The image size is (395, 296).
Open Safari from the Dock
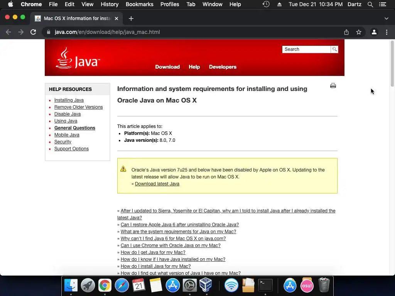pos(122,285)
